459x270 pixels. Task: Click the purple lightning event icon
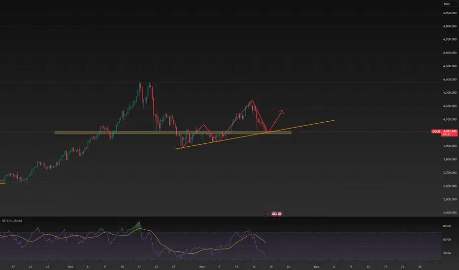point(265,214)
